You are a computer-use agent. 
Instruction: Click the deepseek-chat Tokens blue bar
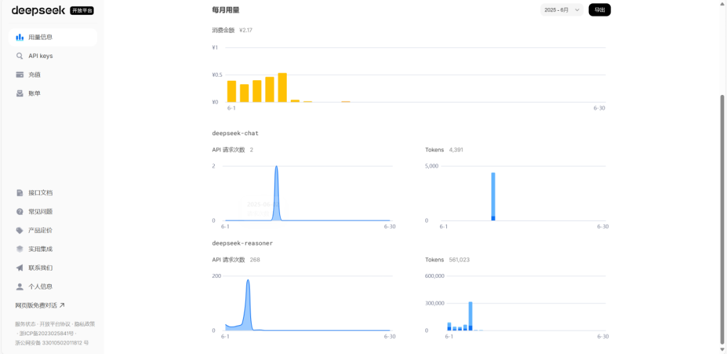point(493,197)
